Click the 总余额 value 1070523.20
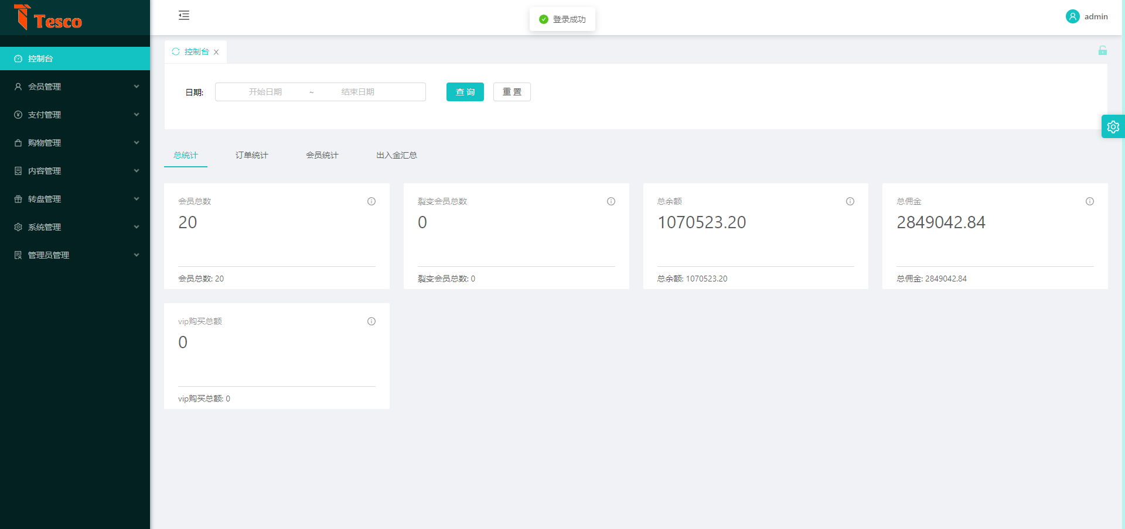 pos(702,222)
